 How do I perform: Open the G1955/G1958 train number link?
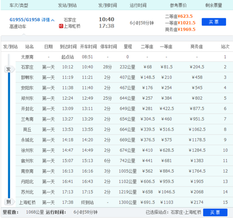point(25,20)
